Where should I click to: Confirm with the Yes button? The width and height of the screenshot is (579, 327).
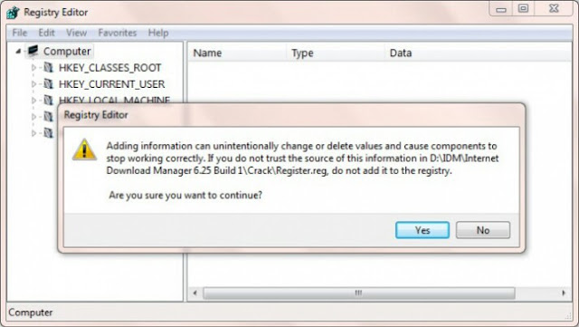422,230
